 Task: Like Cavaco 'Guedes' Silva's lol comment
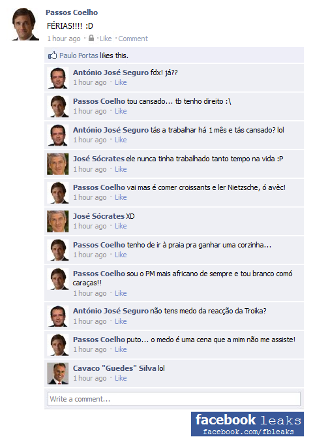click(121, 378)
